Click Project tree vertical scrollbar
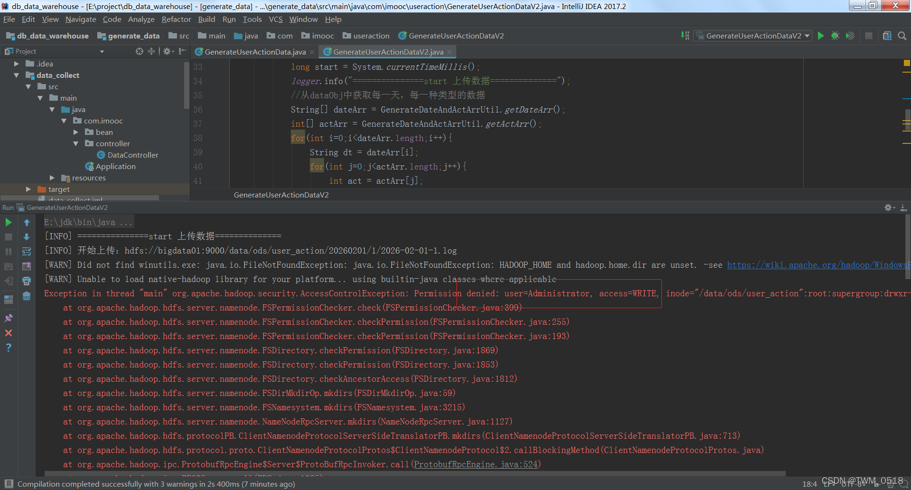Screen dimensions: 911x490 [x=186, y=85]
